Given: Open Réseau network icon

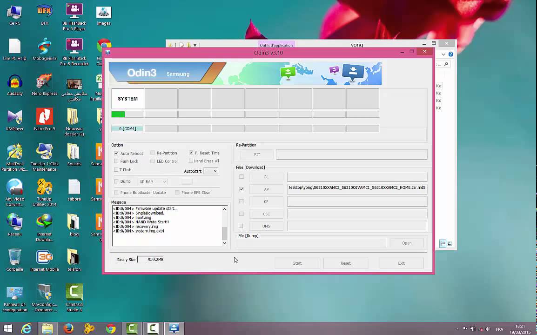Looking at the screenshot, I should 15,225.
